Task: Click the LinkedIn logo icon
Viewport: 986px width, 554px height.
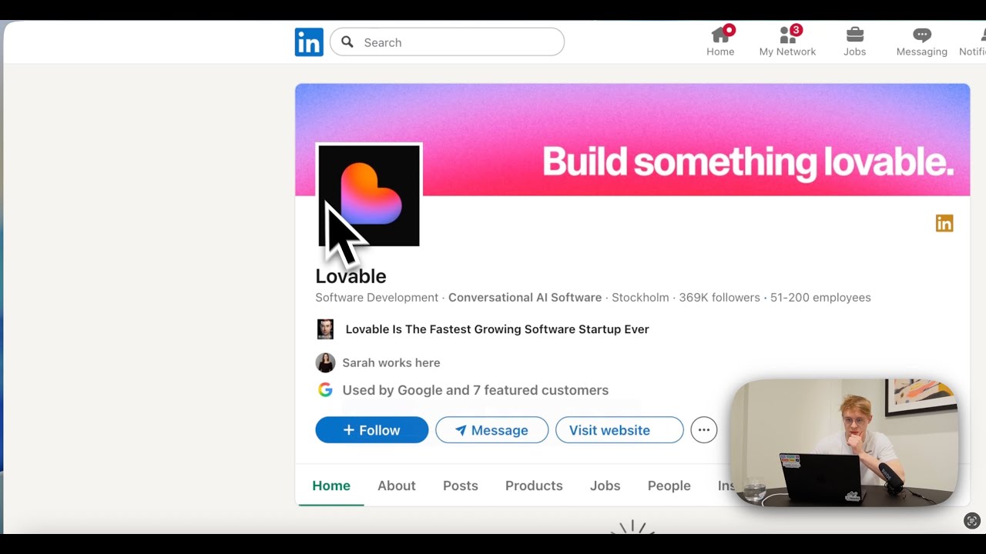Action: point(309,42)
